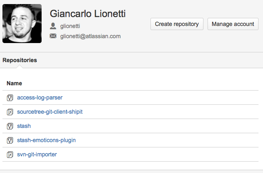Open the svn-git-importer repository
This screenshot has height=173, width=263.
(37, 154)
